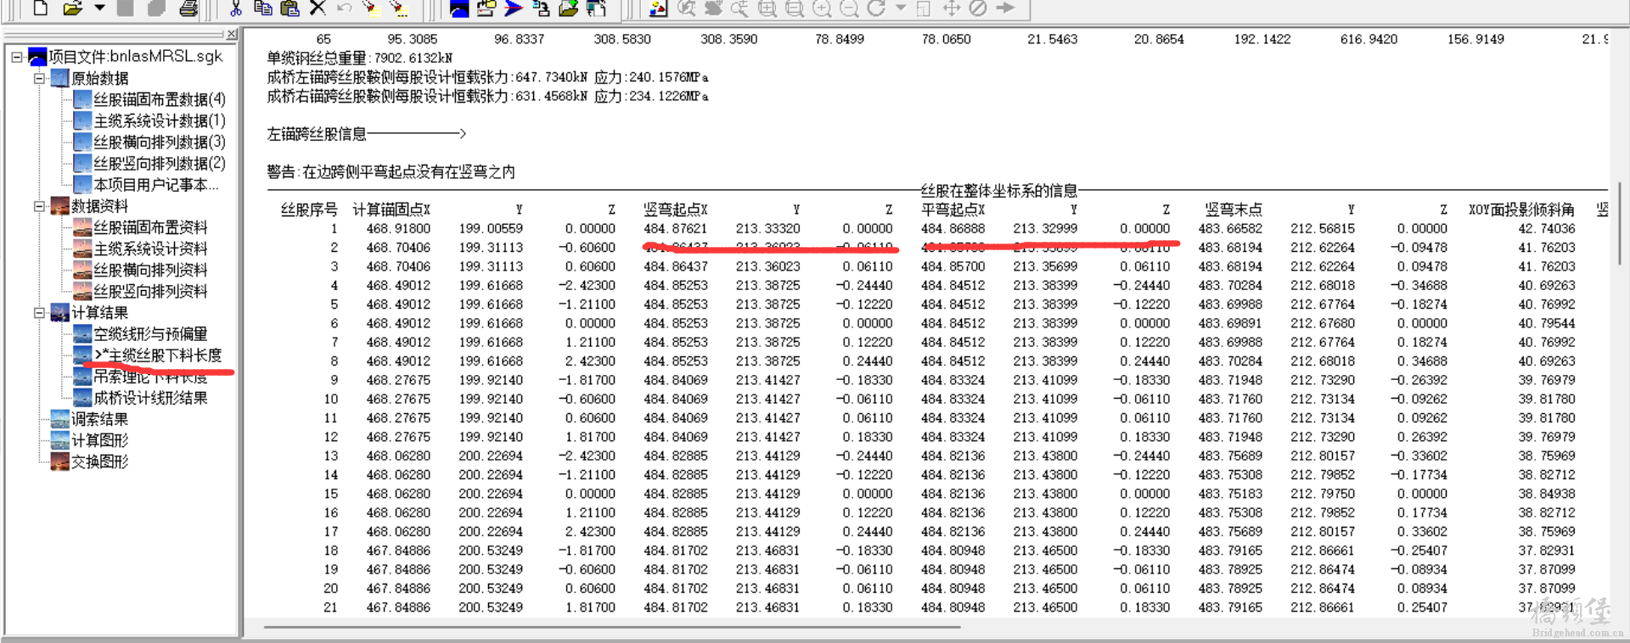
Task: Click value 42.74036 in row 1
Action: [1546, 229]
